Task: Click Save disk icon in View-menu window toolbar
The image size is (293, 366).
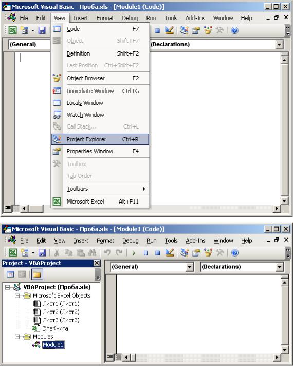Action: pos(42,30)
